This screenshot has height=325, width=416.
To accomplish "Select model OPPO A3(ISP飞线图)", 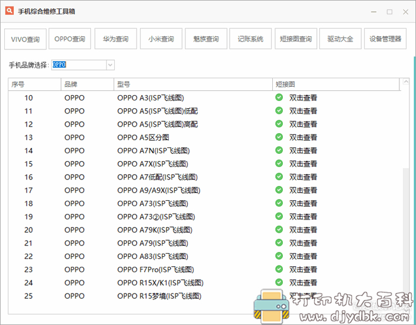I will 150,98.
